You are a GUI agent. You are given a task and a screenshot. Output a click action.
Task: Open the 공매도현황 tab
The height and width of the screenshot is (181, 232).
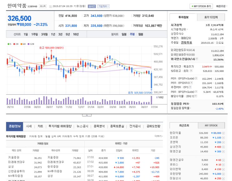pyautogui.click(x=153, y=126)
